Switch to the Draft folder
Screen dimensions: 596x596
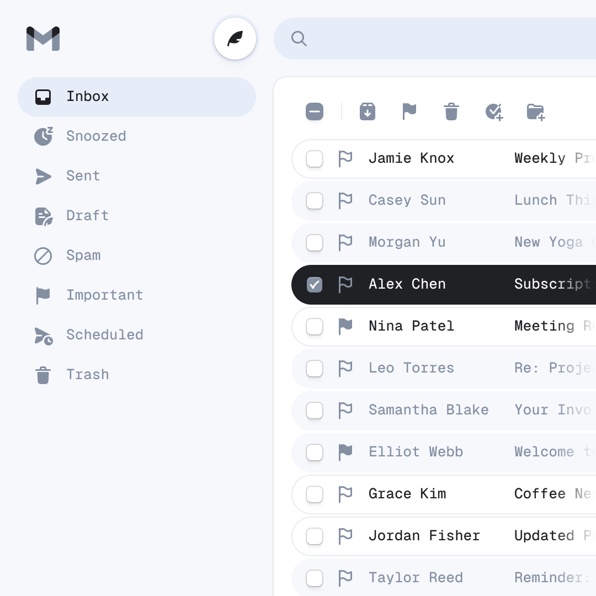coord(87,216)
